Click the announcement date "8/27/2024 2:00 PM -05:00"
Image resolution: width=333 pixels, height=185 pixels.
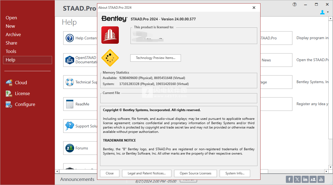(156, 181)
